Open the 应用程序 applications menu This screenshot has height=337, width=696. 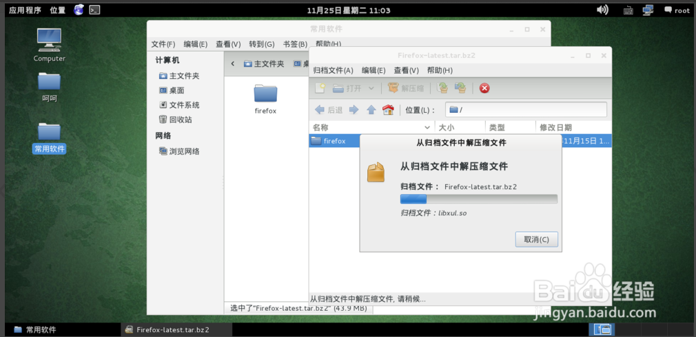25,10
